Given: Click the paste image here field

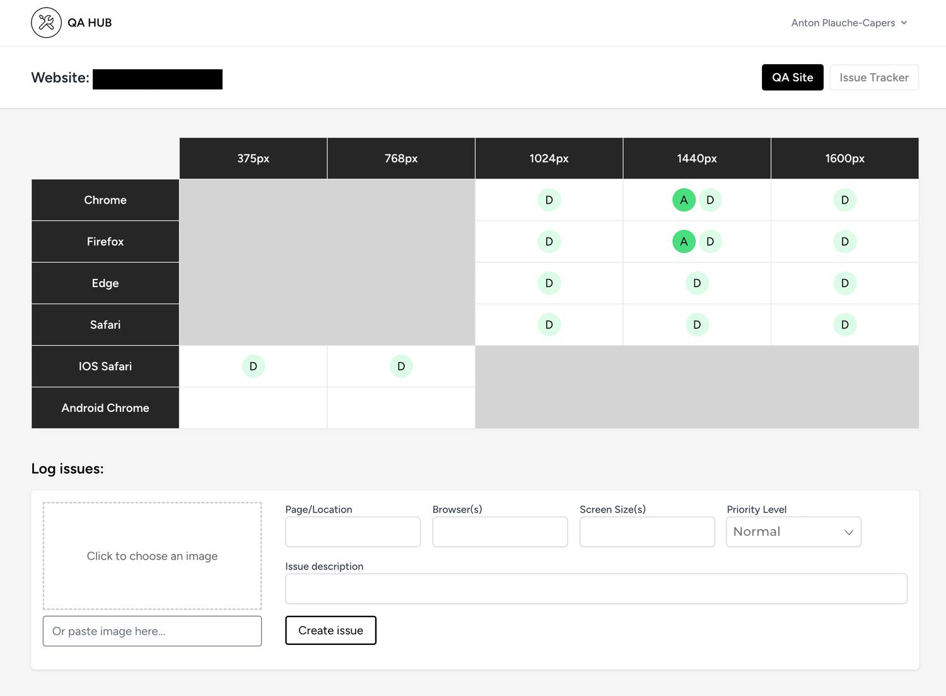Looking at the screenshot, I should click(152, 631).
